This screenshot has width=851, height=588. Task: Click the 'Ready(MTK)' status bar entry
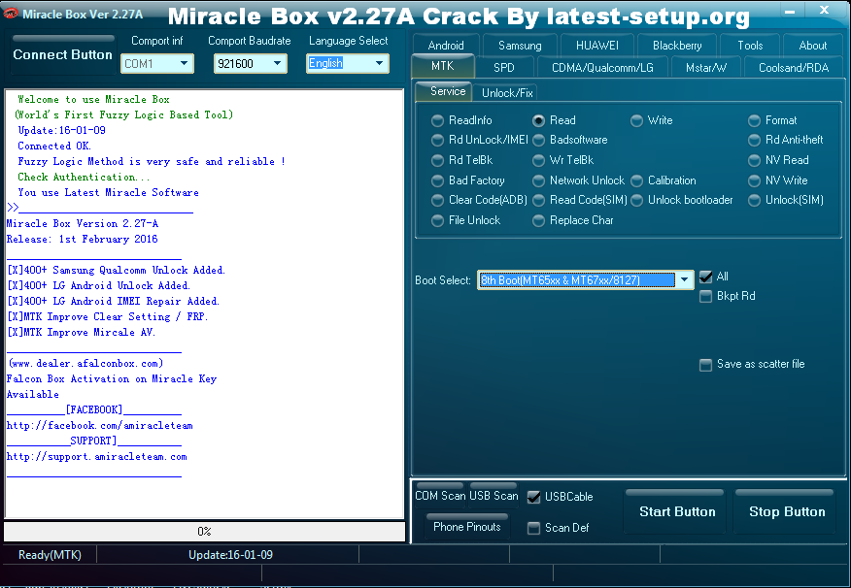pos(50,554)
